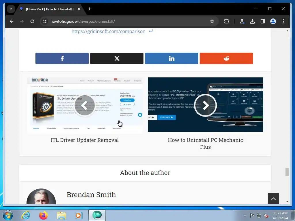The height and width of the screenshot is (221, 295).
Task: Go back to the previous page
Action: tap(12, 21)
